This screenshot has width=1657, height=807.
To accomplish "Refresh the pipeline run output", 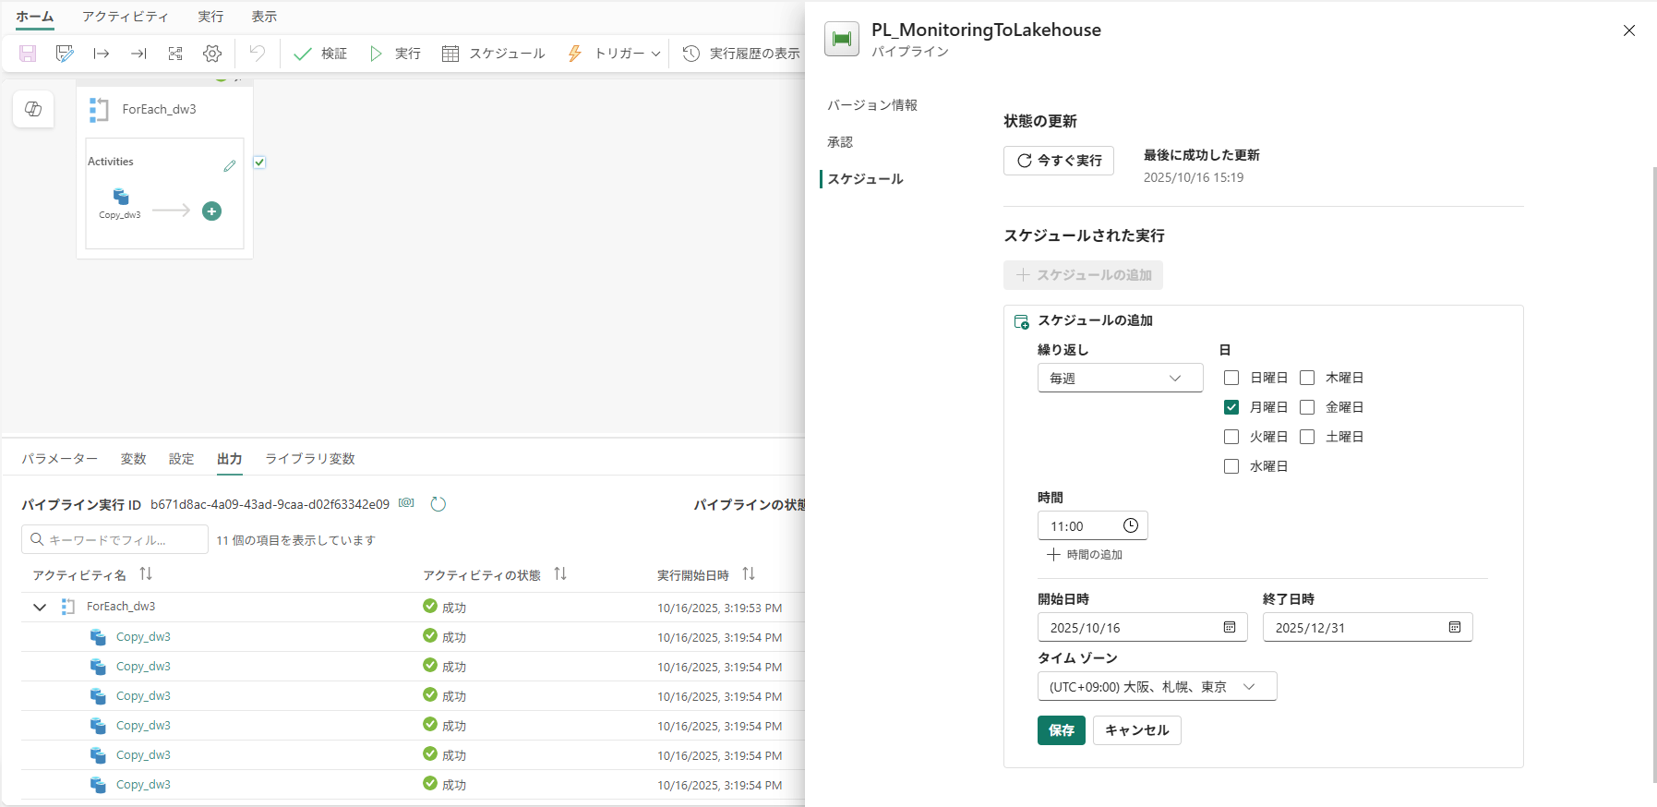I will click(x=438, y=504).
